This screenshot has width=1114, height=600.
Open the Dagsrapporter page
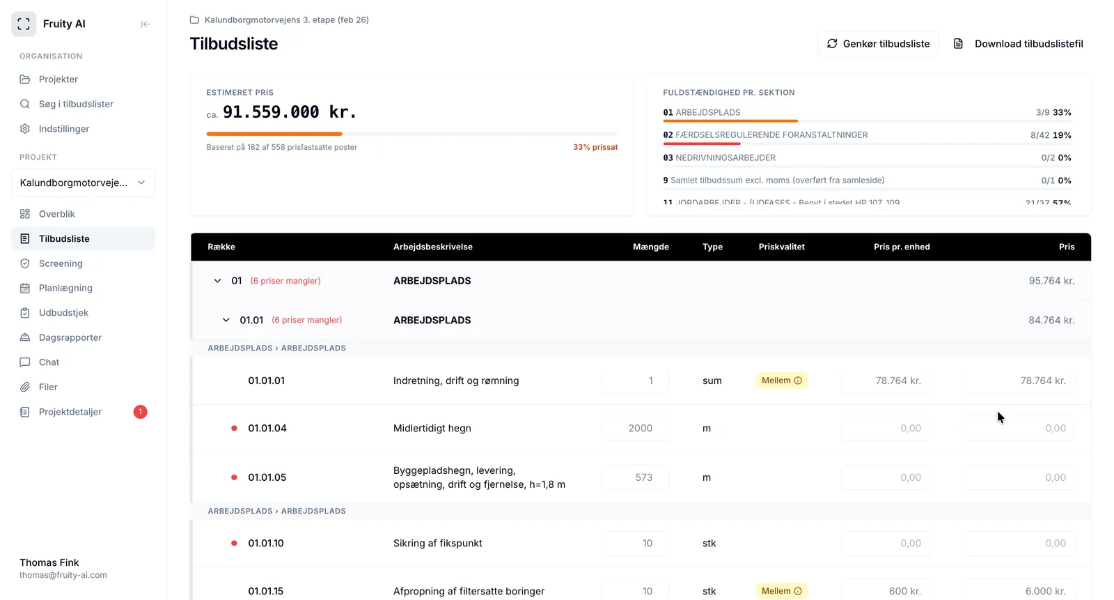click(84, 337)
